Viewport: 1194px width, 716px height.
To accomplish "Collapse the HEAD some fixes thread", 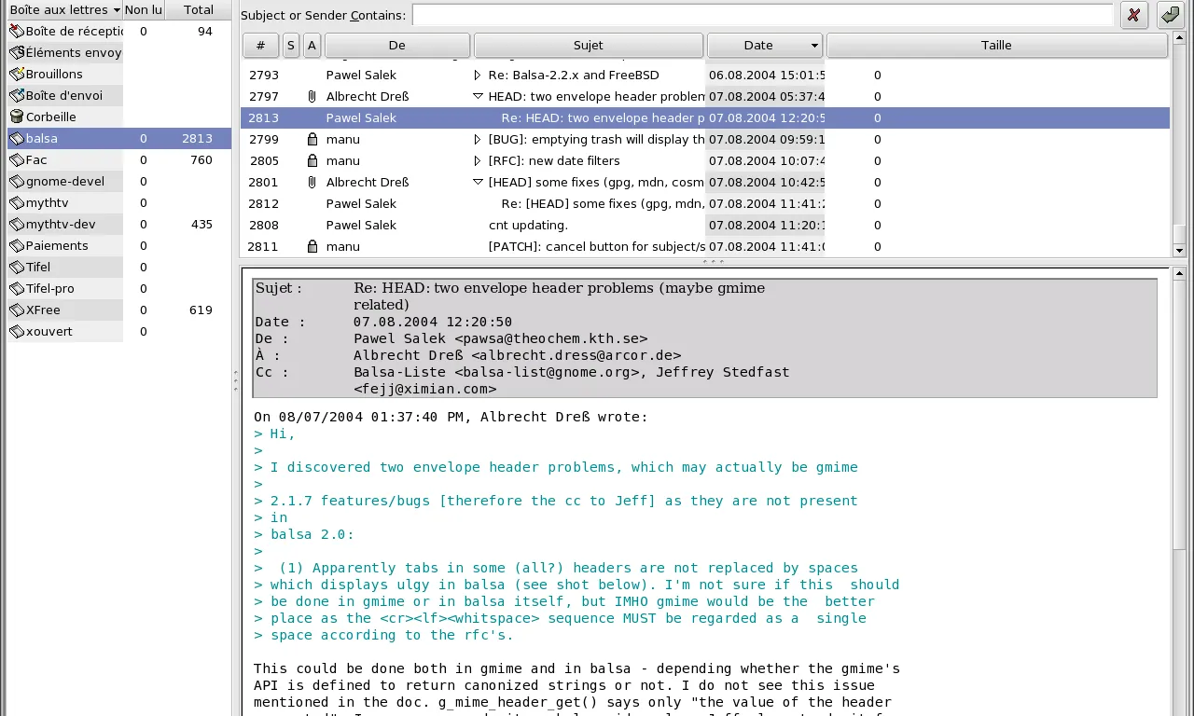I will [x=478, y=182].
